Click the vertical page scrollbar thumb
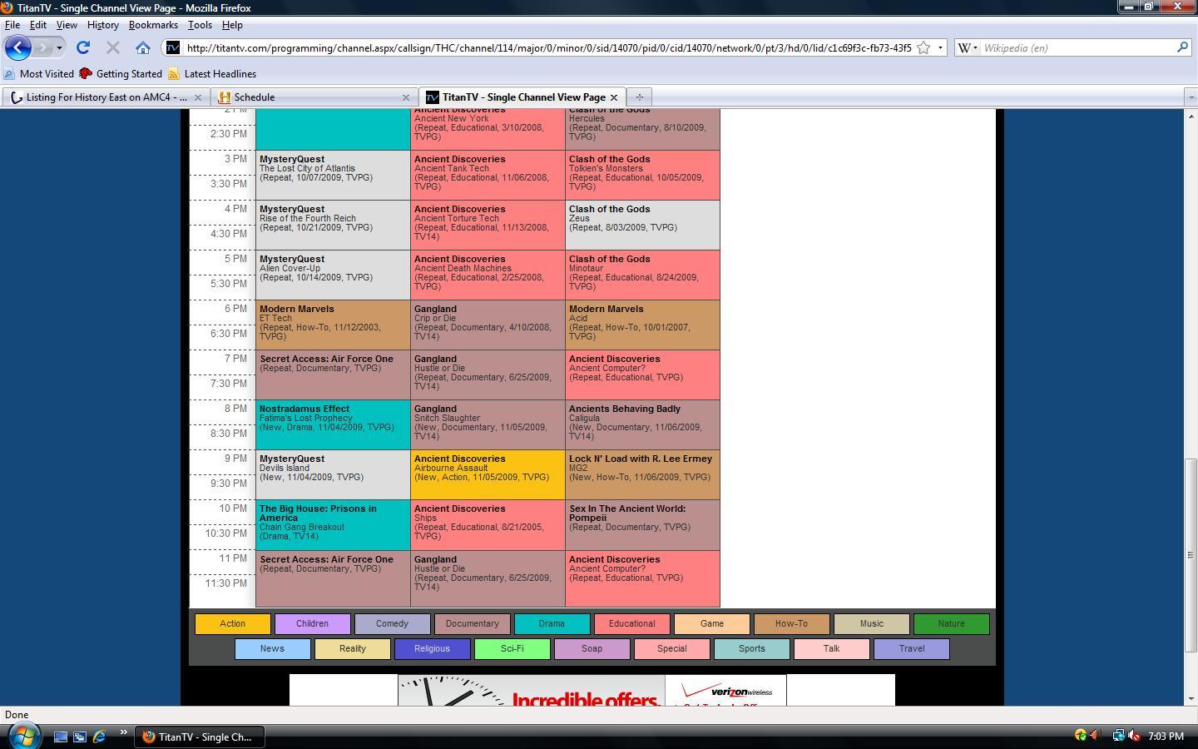 1191,555
